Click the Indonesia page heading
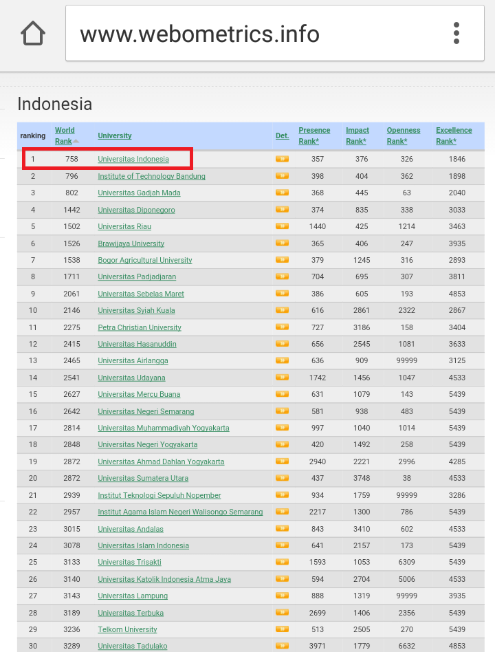 (x=55, y=104)
